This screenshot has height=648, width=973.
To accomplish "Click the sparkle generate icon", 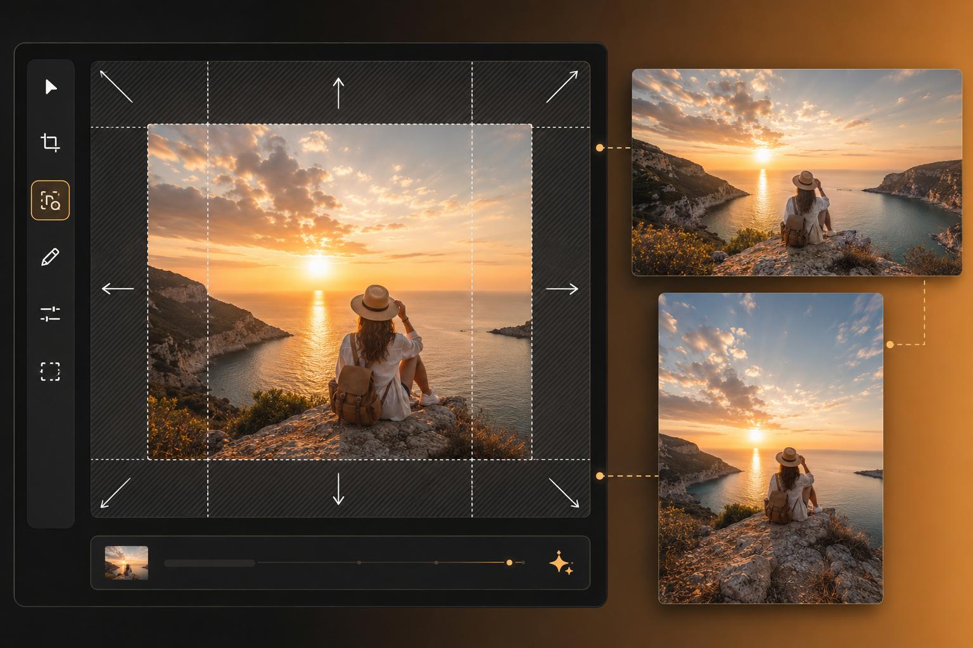I will [561, 563].
